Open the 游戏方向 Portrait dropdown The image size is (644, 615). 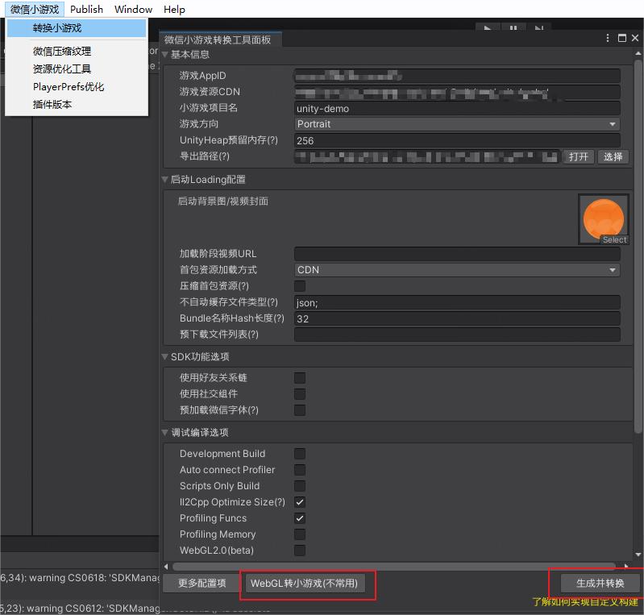[457, 124]
